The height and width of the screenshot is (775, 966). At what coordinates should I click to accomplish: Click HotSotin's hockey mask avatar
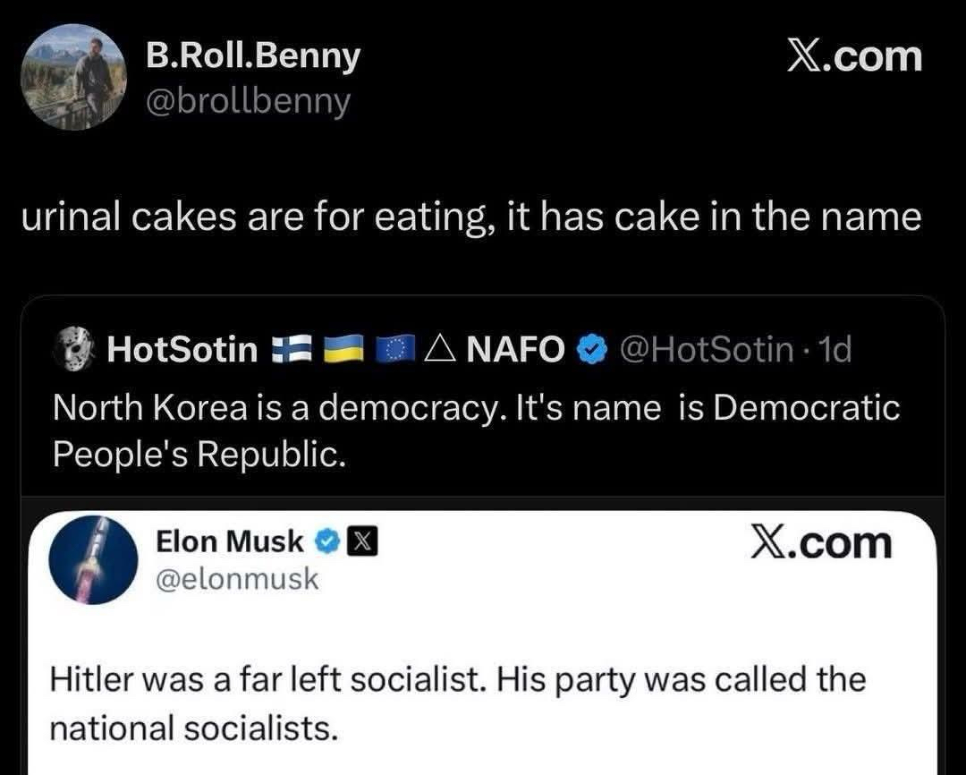76,349
